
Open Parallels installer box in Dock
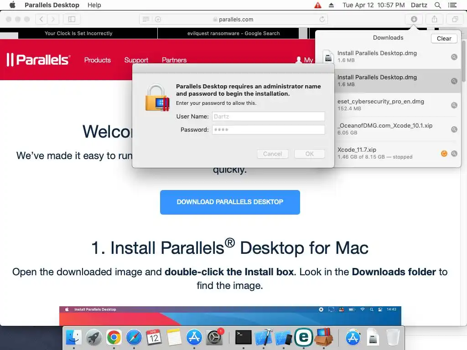point(324,337)
